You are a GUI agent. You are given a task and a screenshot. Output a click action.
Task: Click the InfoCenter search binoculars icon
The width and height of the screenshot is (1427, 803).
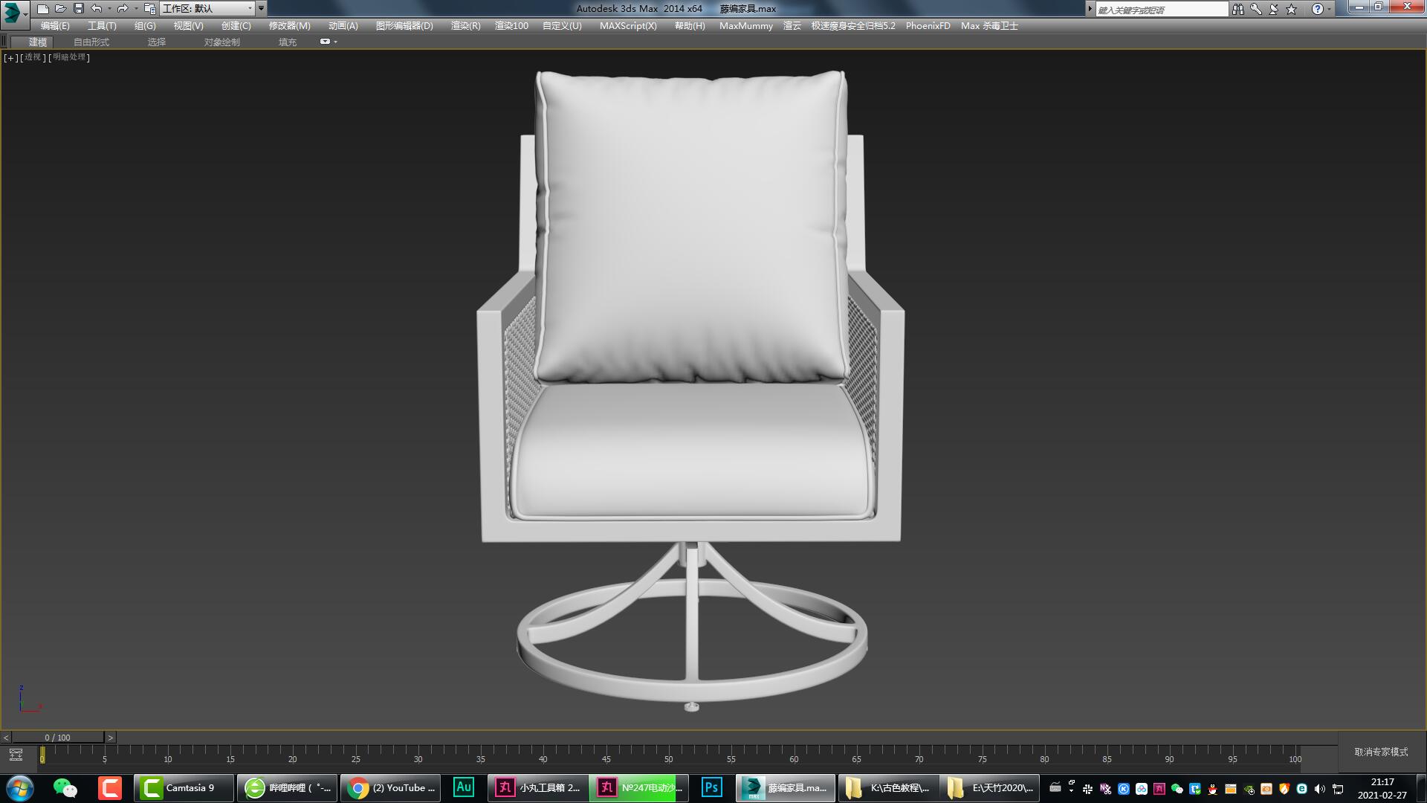coord(1238,9)
